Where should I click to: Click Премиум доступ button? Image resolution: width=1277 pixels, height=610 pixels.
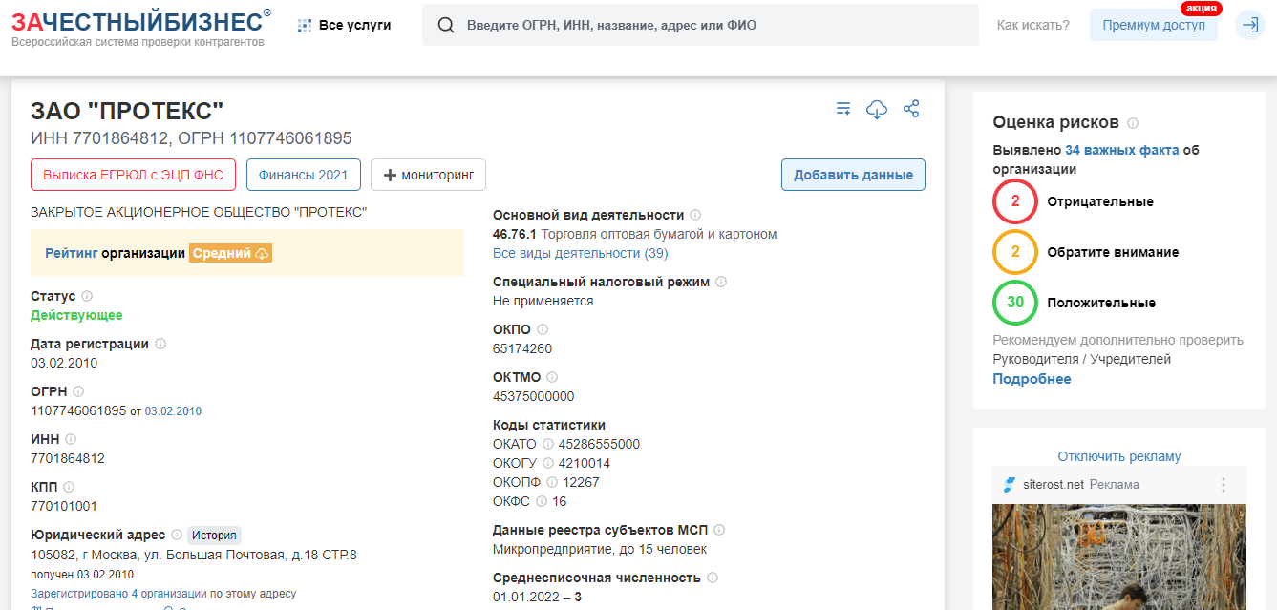pyautogui.click(x=1153, y=25)
